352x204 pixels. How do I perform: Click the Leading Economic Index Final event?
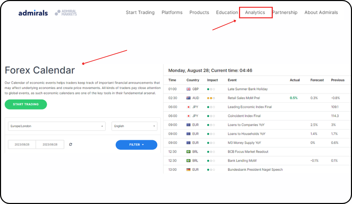pos(250,107)
